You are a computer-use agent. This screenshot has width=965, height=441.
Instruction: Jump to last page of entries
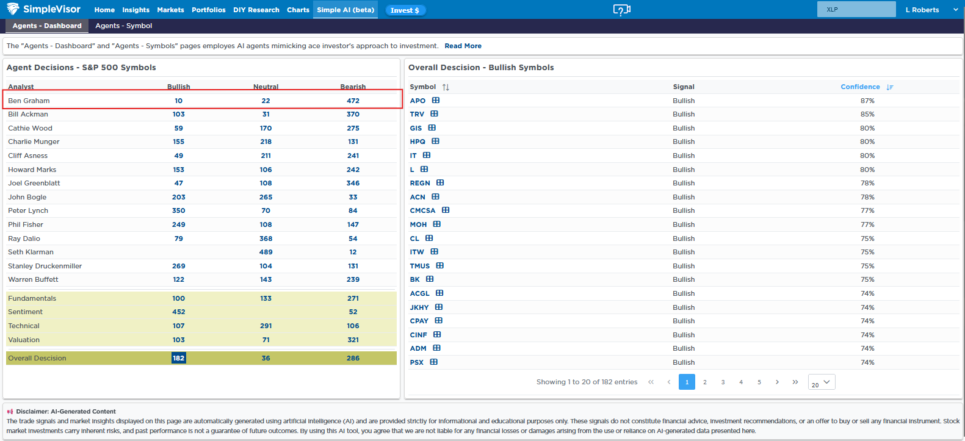coord(795,382)
